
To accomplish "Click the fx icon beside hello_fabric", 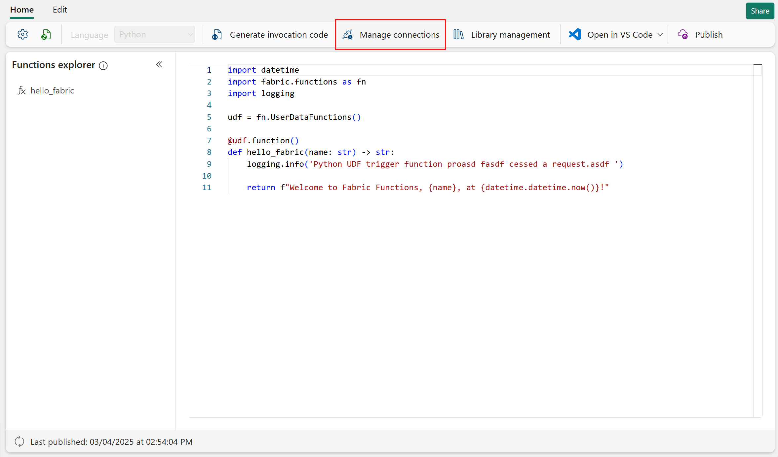I will pyautogui.click(x=21, y=90).
